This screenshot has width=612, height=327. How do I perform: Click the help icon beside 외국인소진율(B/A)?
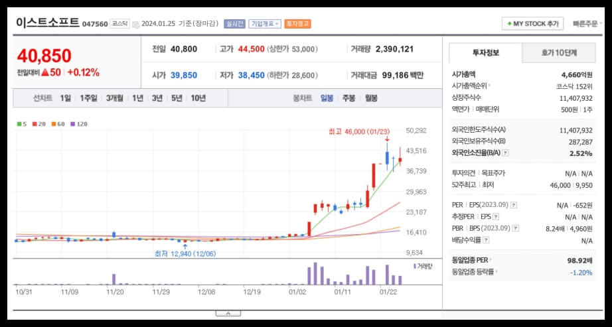pos(505,153)
